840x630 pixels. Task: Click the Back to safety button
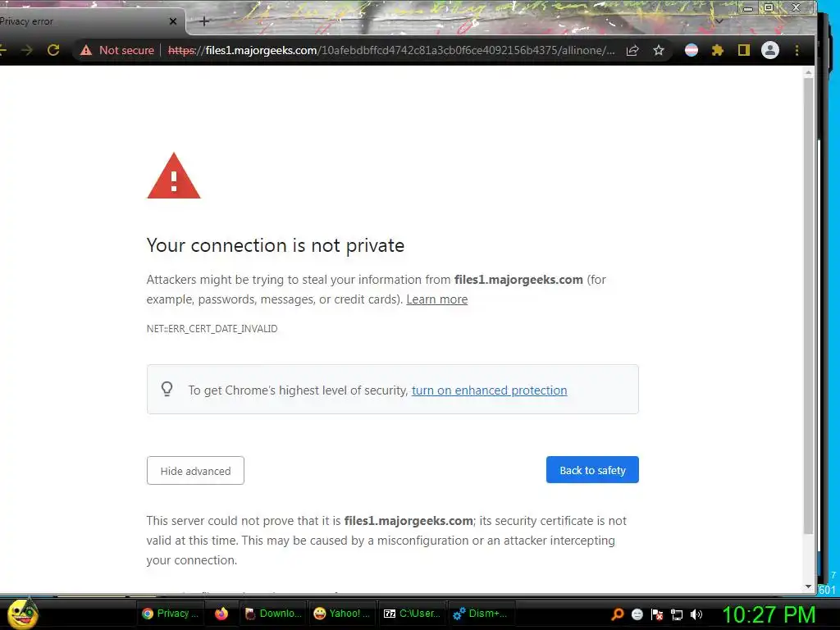pyautogui.click(x=592, y=470)
